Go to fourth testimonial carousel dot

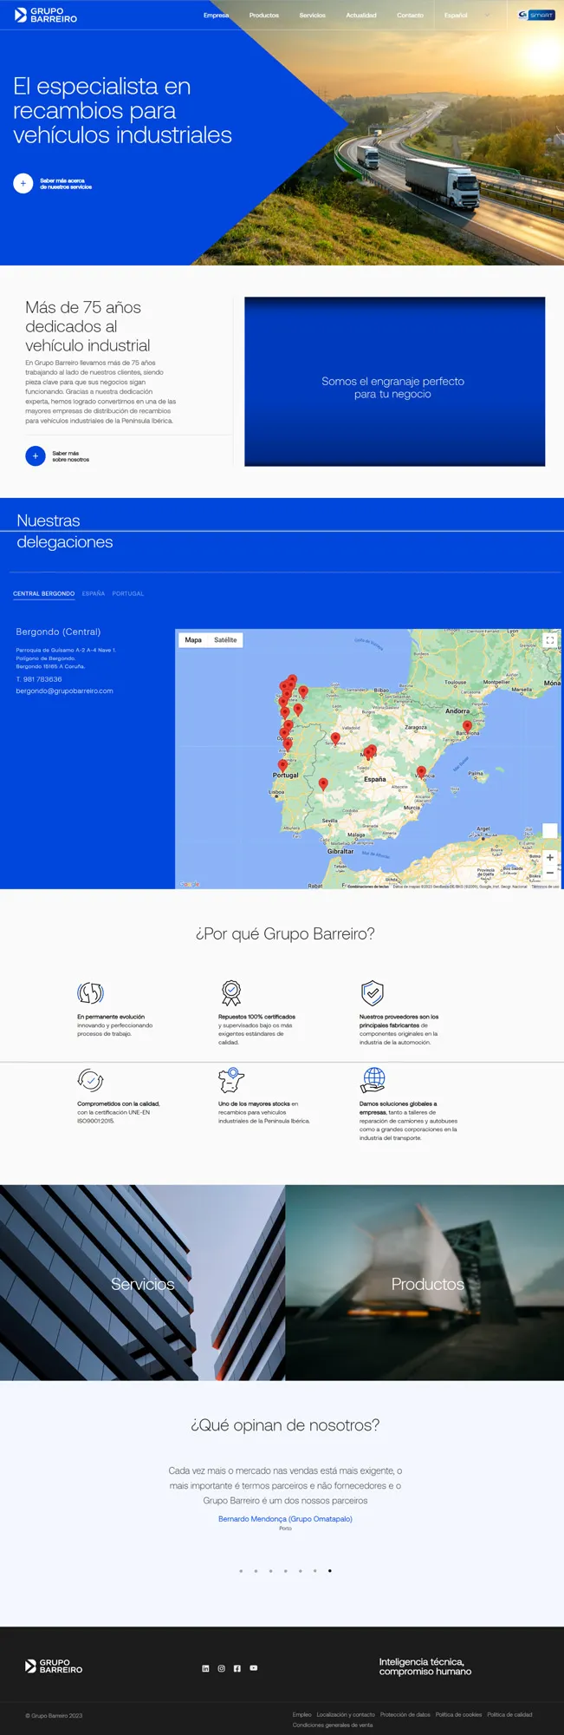pyautogui.click(x=285, y=1571)
